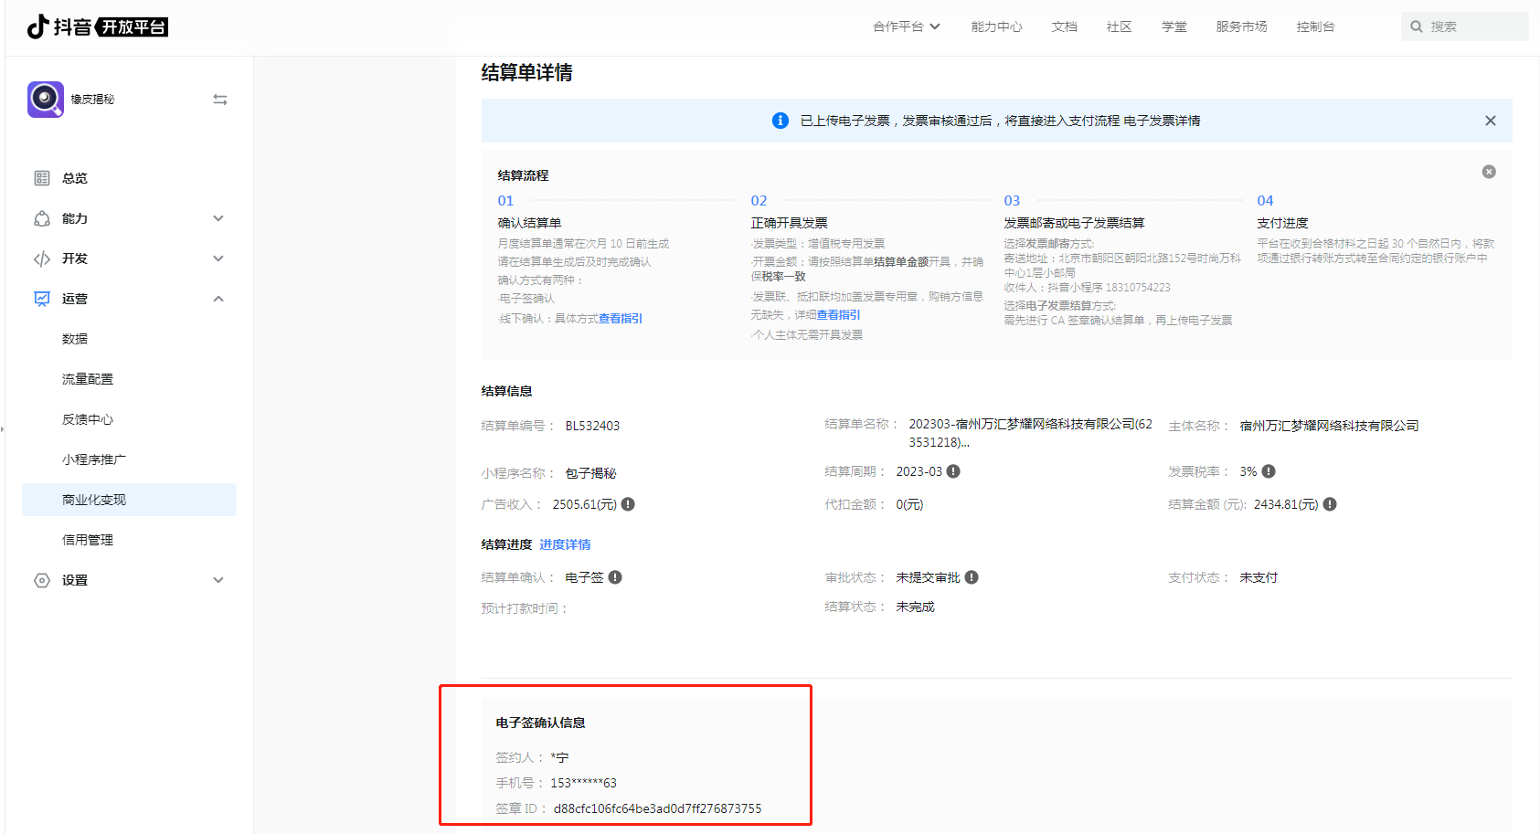The width and height of the screenshot is (1540, 834).
Task: Click the mini program app avatar
Action: click(46, 99)
